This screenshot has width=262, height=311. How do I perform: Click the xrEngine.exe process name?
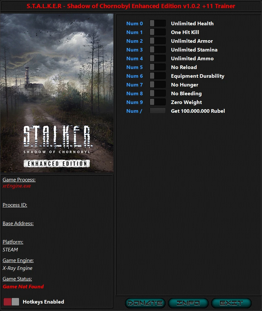point(17,186)
